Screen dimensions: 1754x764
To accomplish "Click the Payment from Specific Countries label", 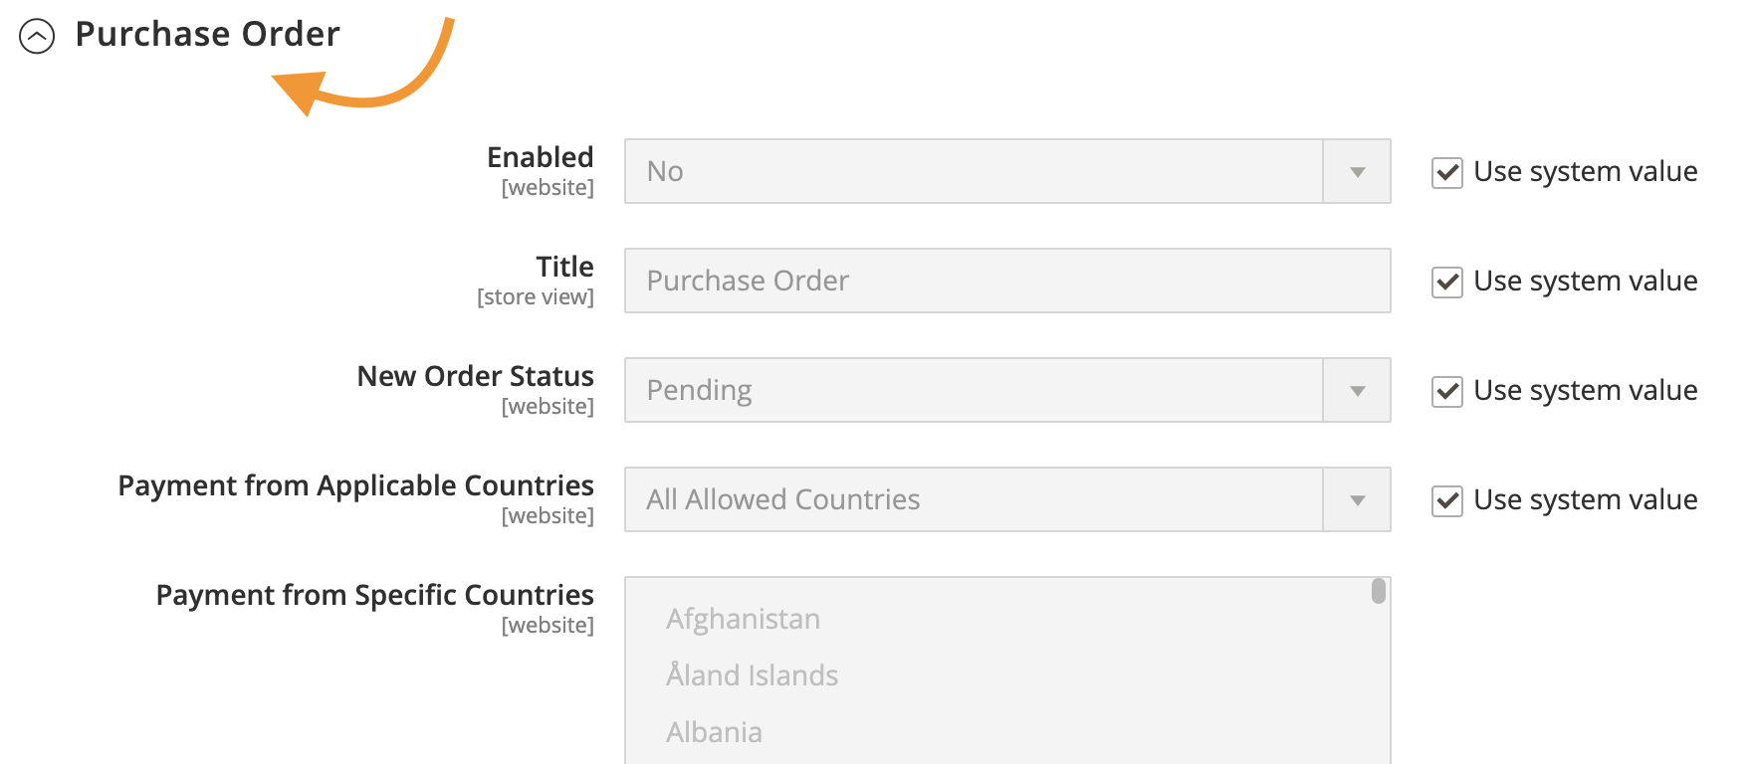I will tap(374, 595).
